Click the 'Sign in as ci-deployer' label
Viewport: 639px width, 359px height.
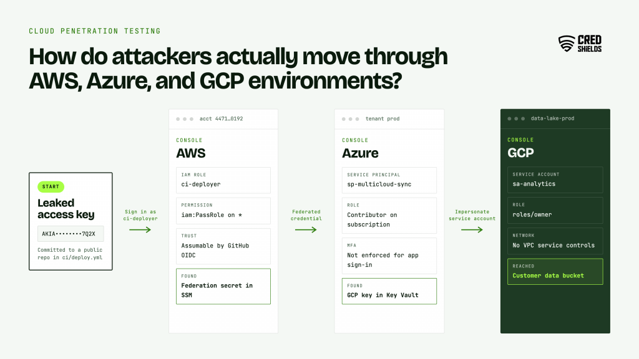point(140,215)
